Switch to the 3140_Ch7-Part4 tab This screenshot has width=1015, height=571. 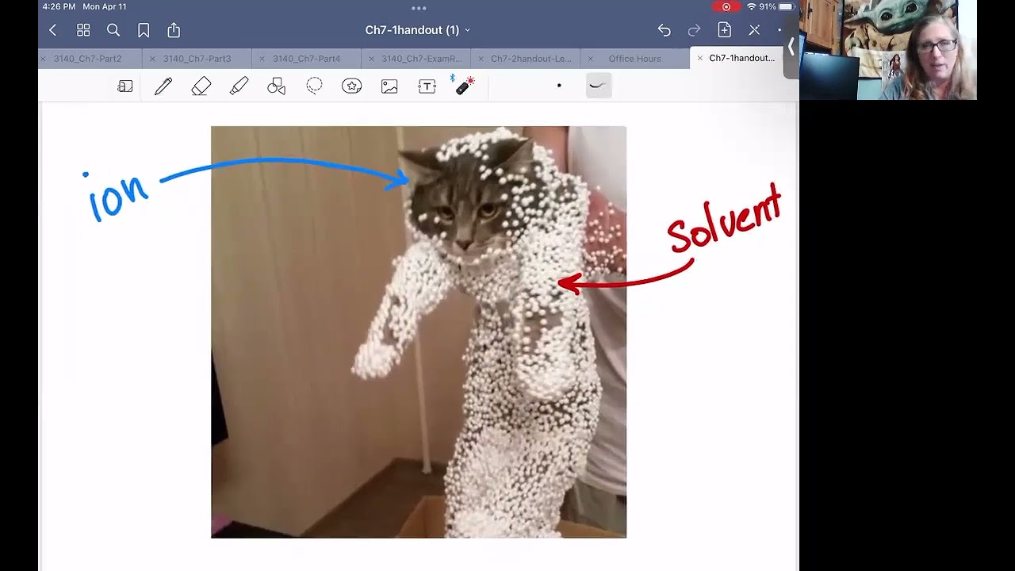pyautogui.click(x=306, y=59)
